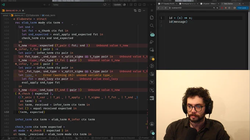Click the 'infer_term ctx term' definition line 482

click(x=55, y=119)
